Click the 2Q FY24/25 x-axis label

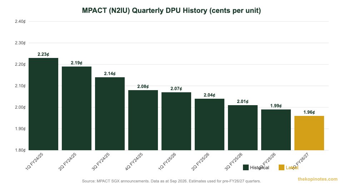(68, 162)
